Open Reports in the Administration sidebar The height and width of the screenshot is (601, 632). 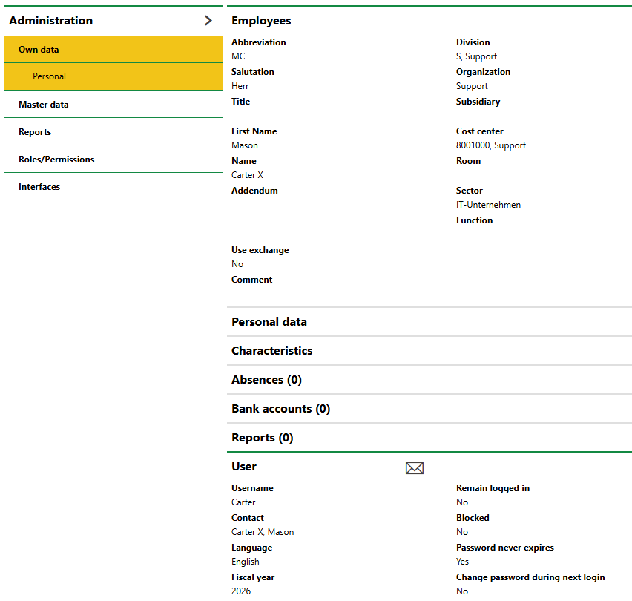point(113,132)
